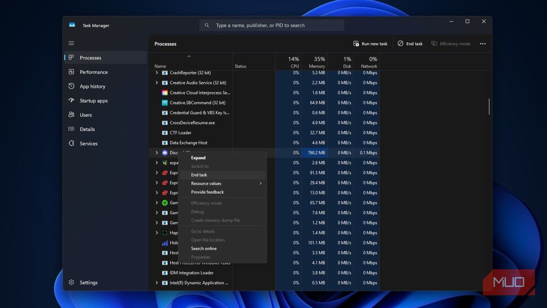The width and height of the screenshot is (547, 308).
Task: Choose End task in the context menu
Action: (222, 175)
